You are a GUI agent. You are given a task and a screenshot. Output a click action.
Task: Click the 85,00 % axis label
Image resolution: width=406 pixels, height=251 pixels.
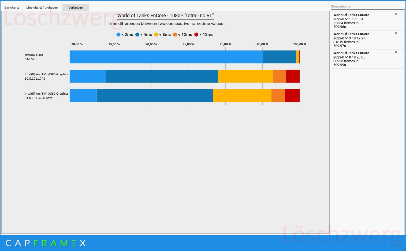188,44
